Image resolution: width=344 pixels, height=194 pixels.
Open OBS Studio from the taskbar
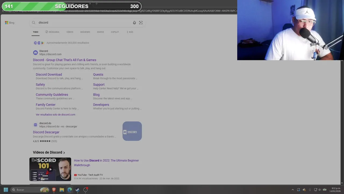tap(85, 190)
